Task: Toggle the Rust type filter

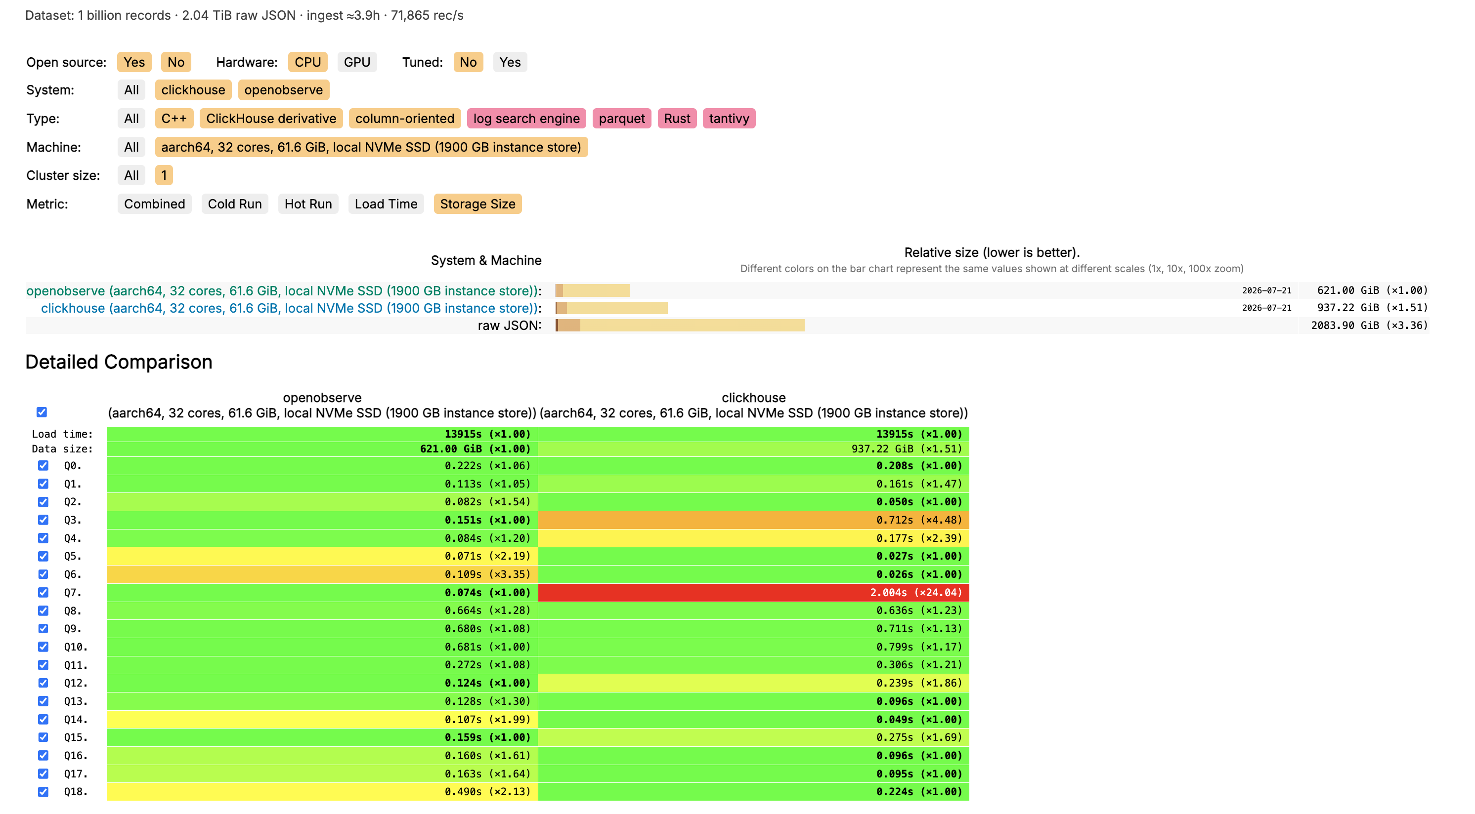Action: (677, 119)
